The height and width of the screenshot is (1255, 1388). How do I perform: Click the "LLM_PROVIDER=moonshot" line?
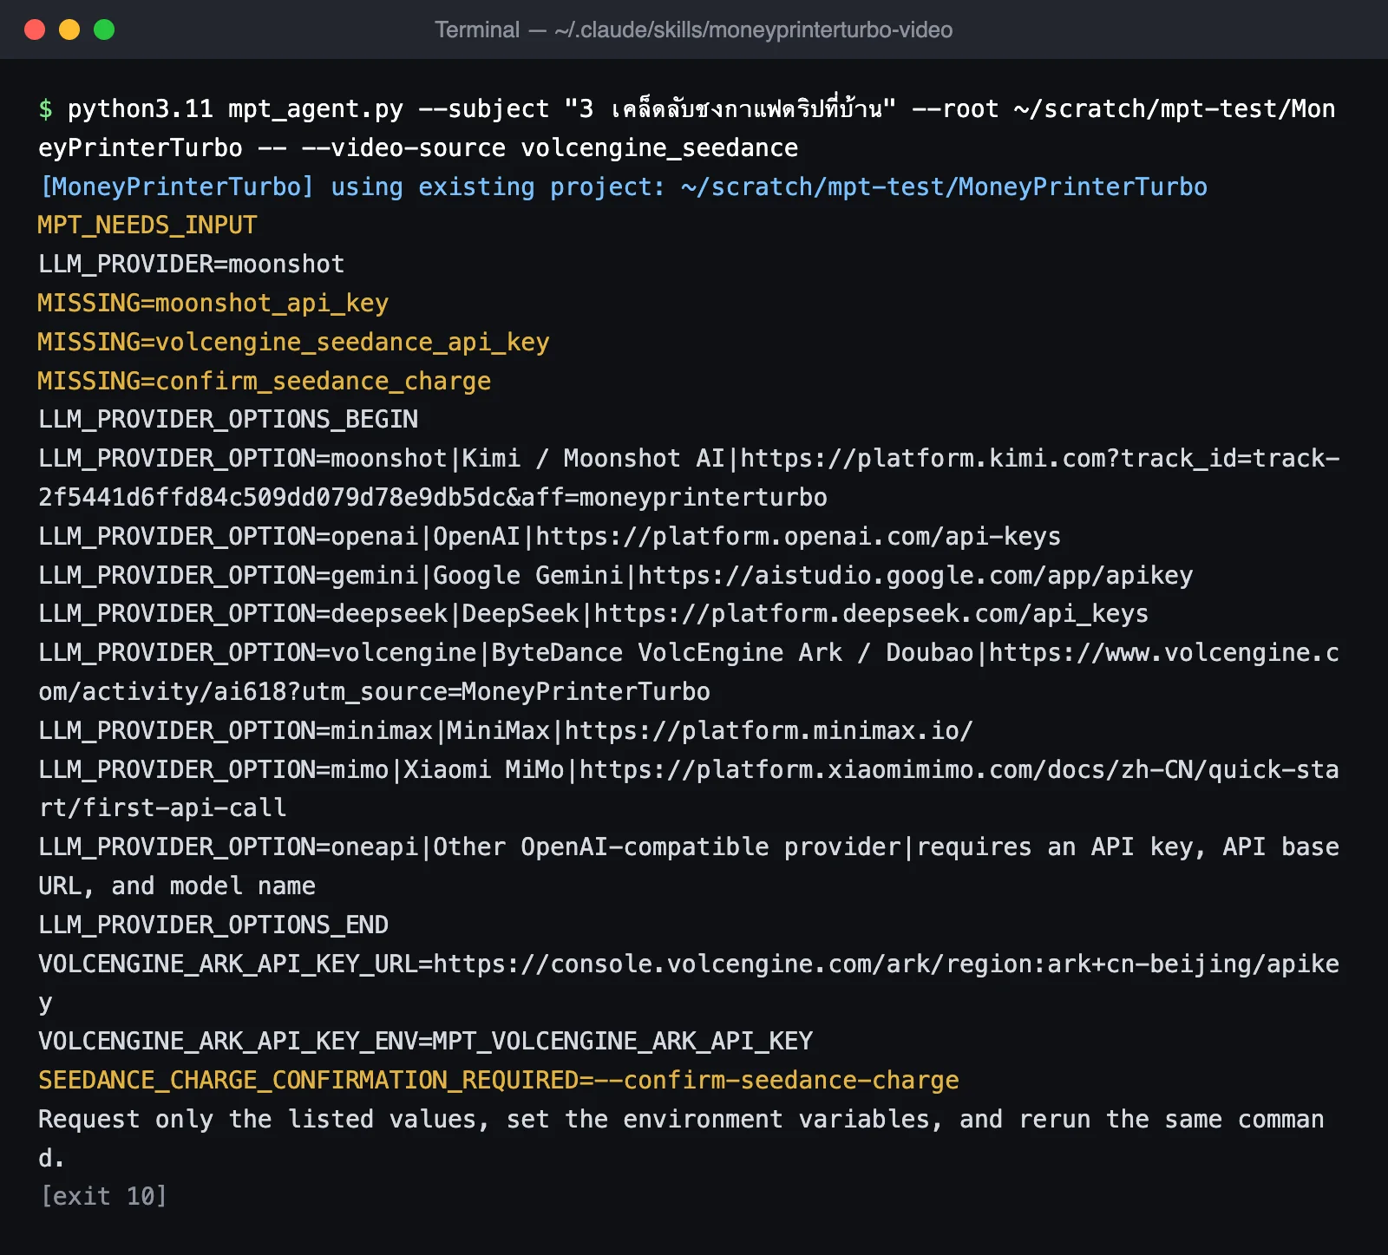pyautogui.click(x=191, y=264)
